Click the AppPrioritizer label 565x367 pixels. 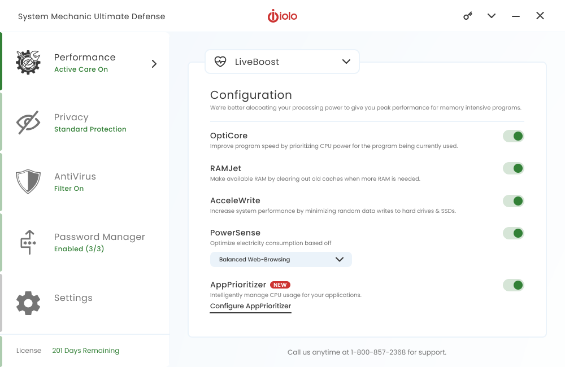(x=238, y=285)
